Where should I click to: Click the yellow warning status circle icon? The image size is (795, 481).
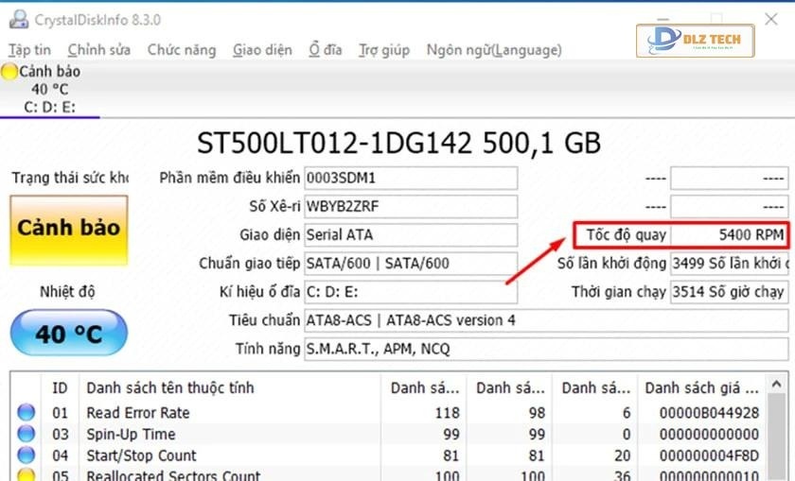[9, 72]
